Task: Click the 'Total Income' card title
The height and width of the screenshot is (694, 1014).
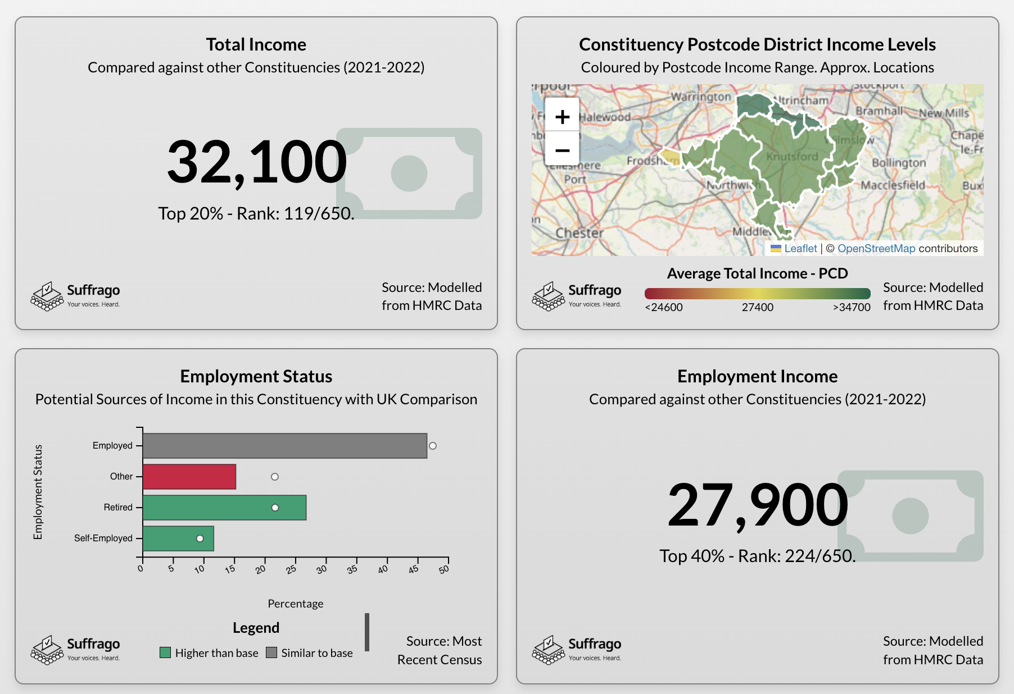Action: click(x=256, y=44)
